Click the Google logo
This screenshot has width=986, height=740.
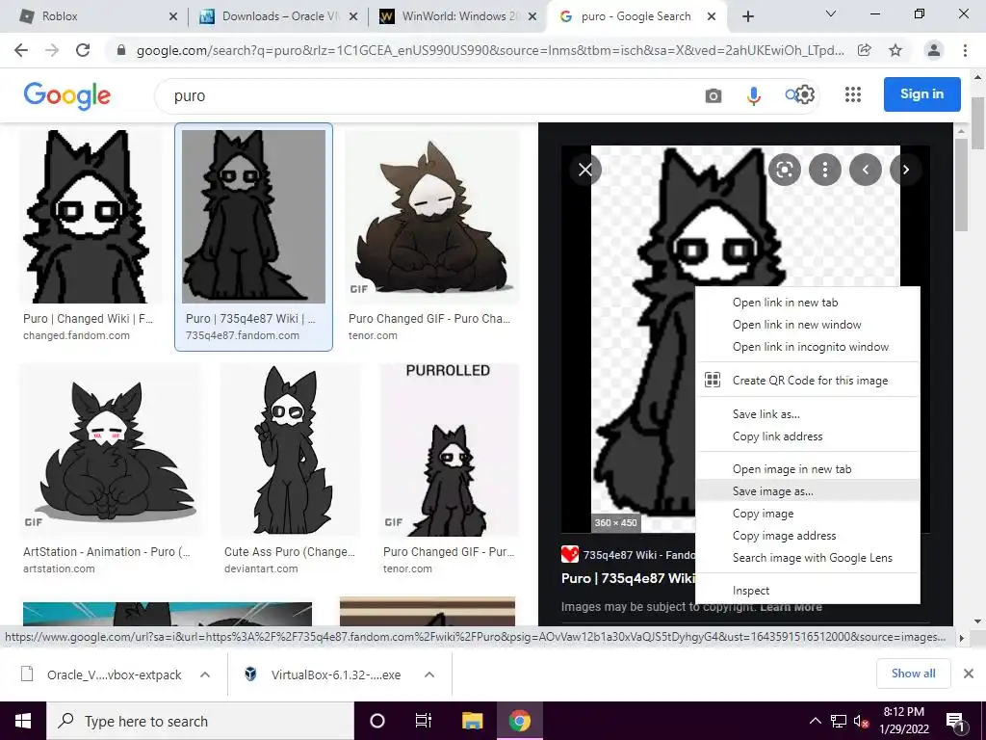(x=67, y=95)
